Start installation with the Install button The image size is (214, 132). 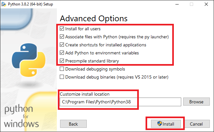165,124
